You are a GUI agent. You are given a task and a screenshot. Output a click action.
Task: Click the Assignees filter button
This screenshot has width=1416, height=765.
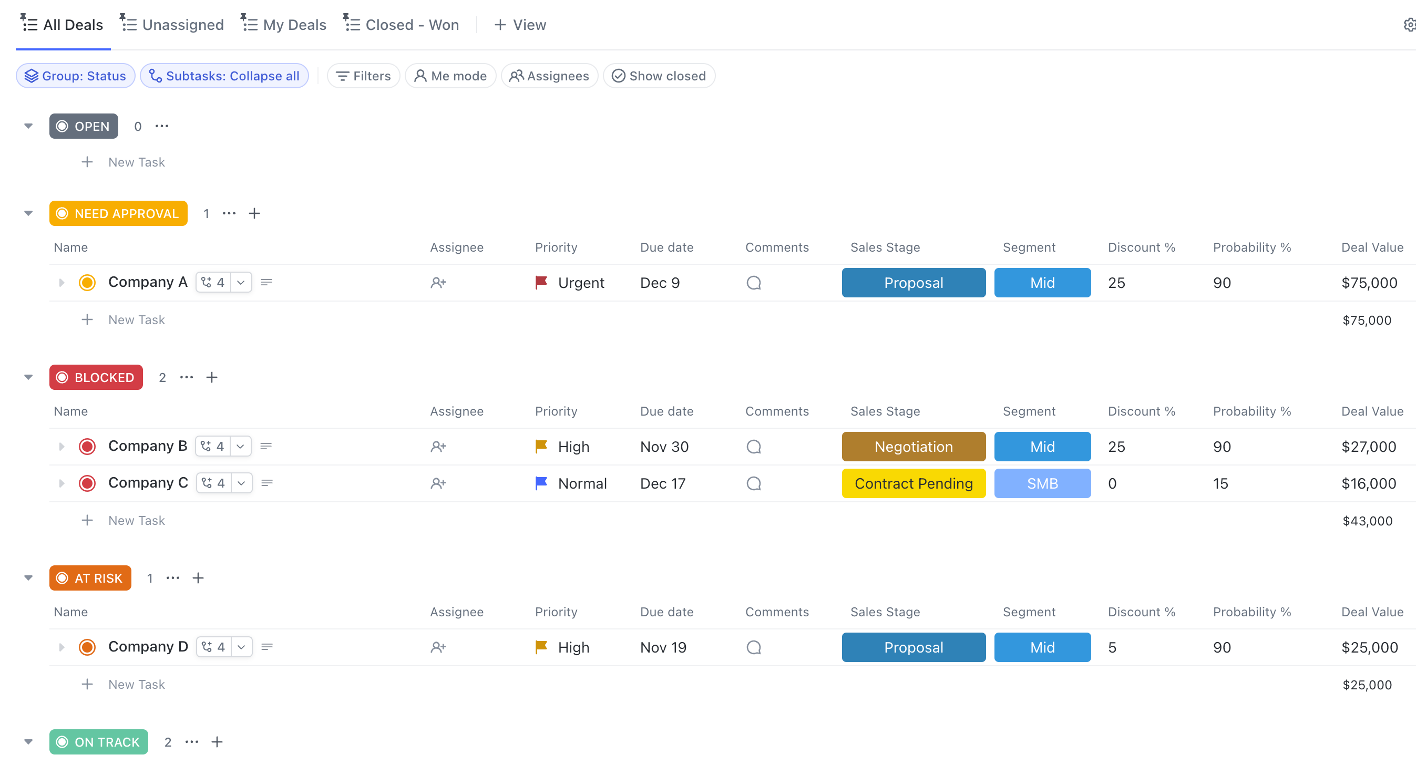pyautogui.click(x=549, y=76)
